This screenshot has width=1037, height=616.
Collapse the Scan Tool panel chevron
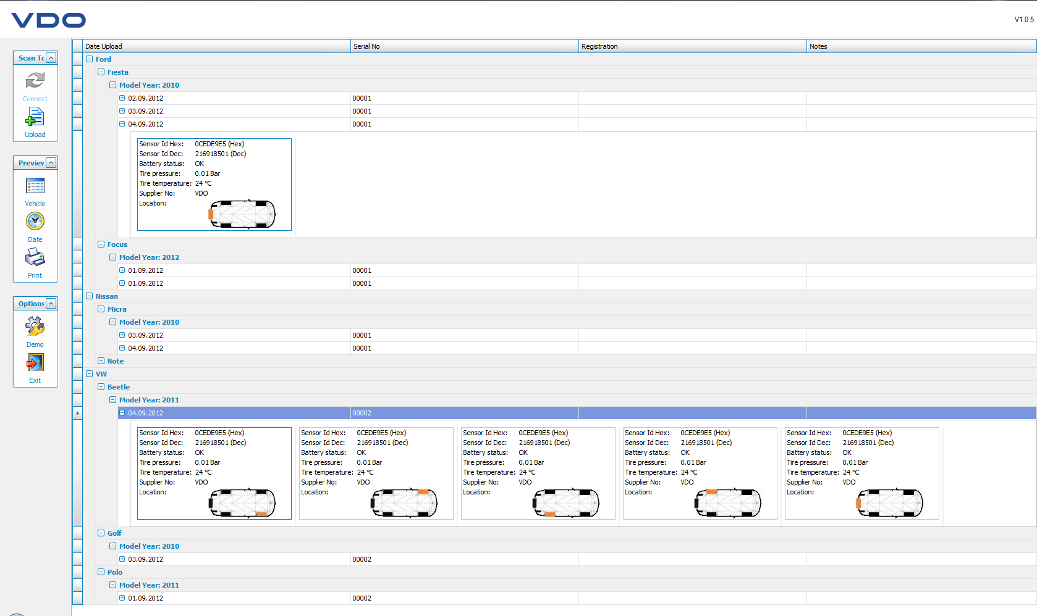pyautogui.click(x=51, y=58)
